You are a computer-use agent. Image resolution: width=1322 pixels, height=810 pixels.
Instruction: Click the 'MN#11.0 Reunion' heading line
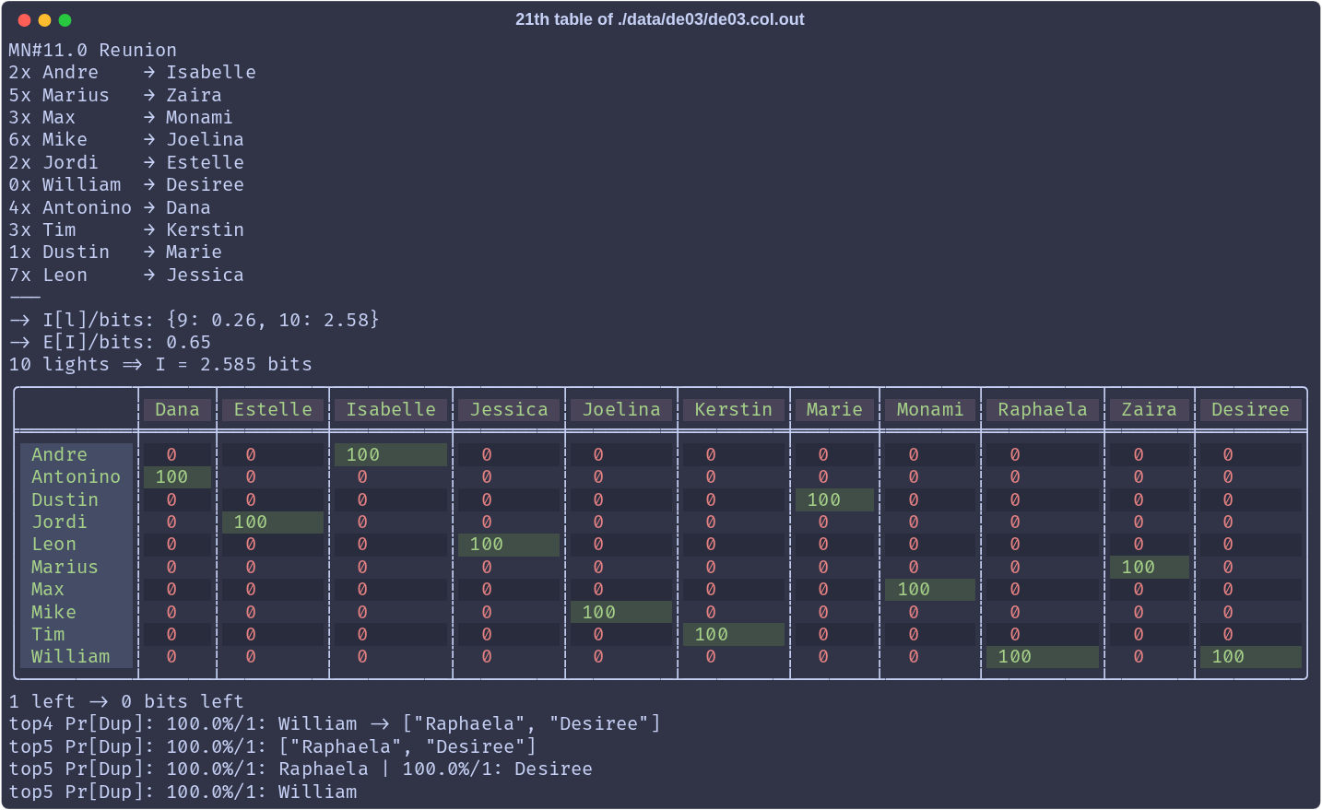tap(93, 51)
